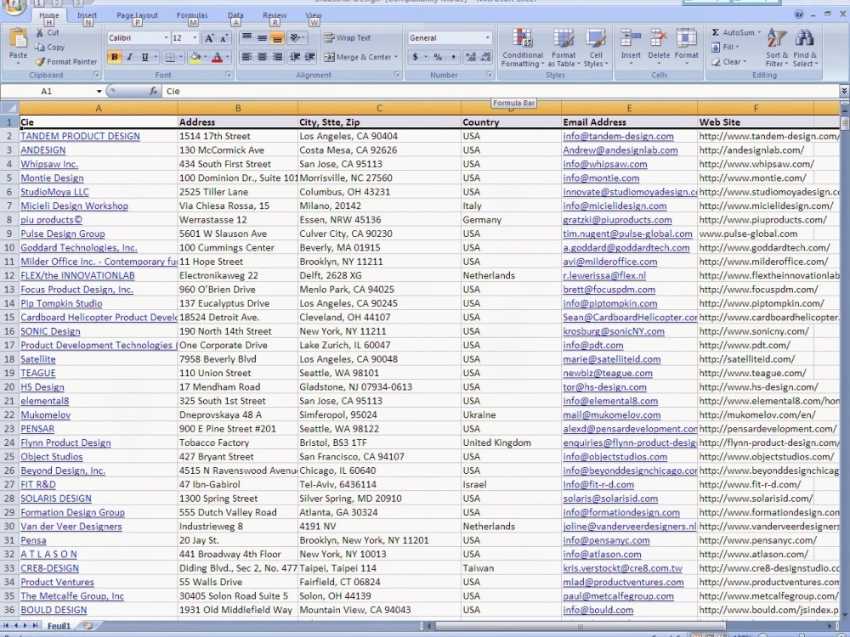Click the Increase Indent icon

point(310,56)
